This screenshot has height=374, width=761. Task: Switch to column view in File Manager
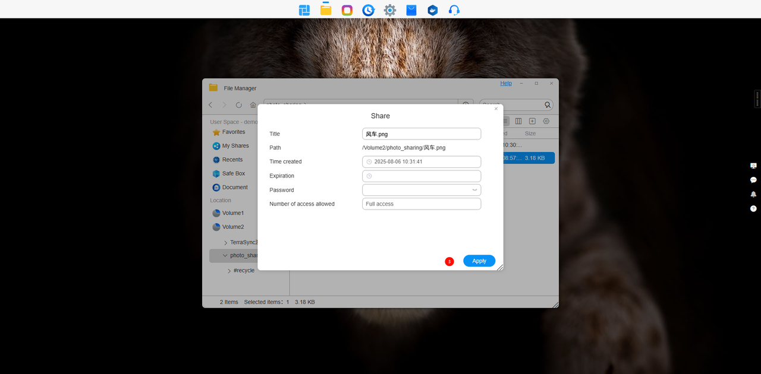click(518, 121)
